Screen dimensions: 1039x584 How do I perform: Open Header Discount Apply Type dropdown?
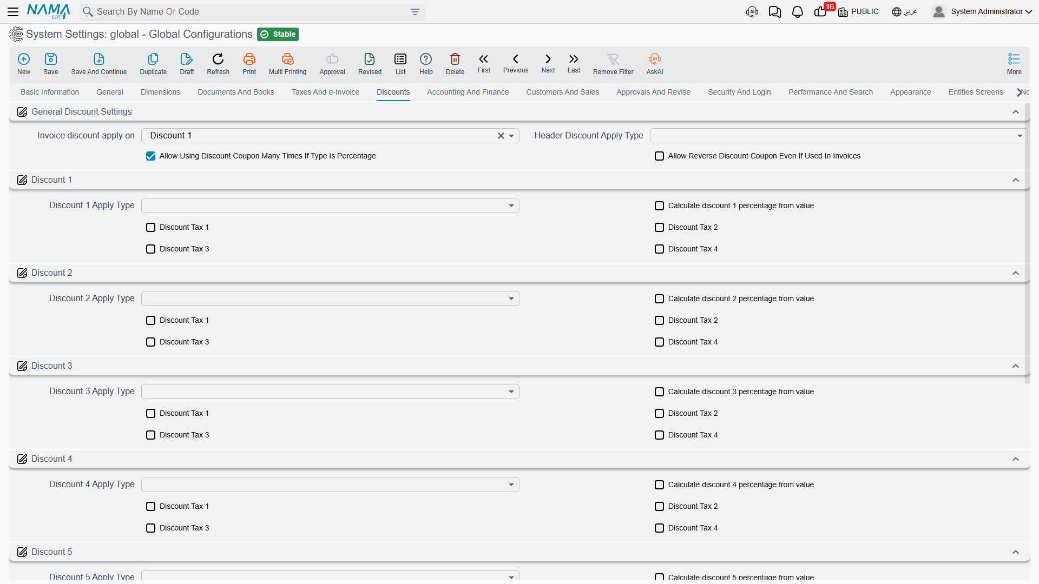pyautogui.click(x=838, y=136)
